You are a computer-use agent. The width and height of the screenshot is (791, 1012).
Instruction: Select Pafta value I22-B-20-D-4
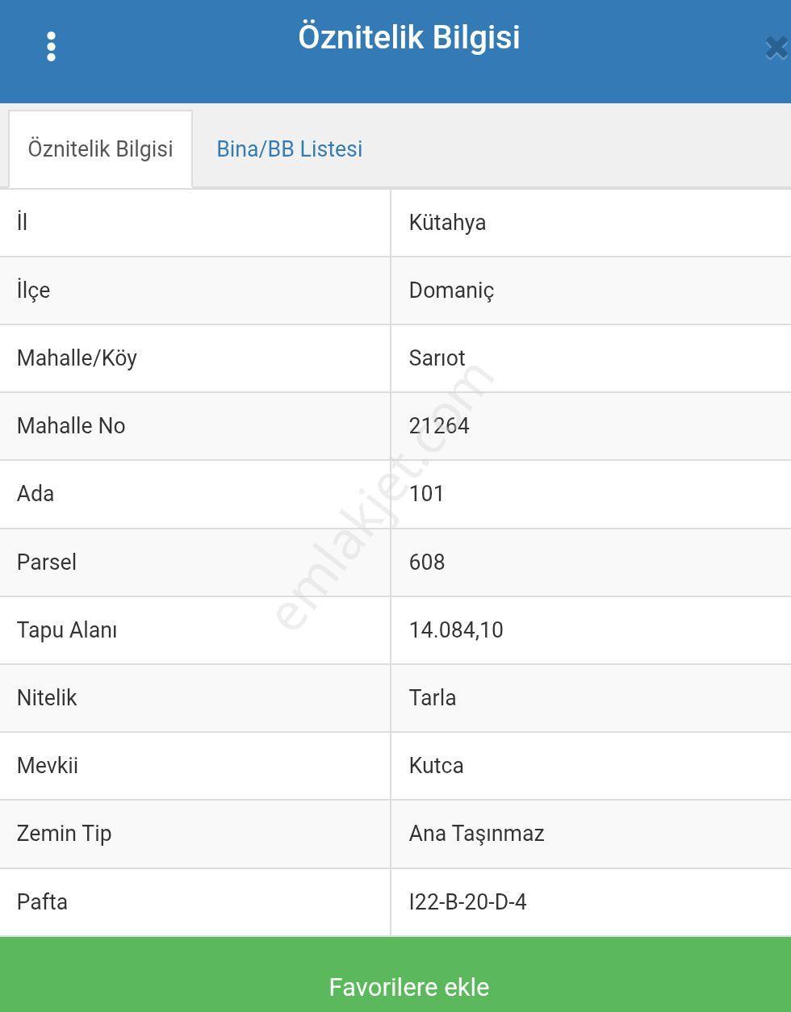[x=467, y=902]
